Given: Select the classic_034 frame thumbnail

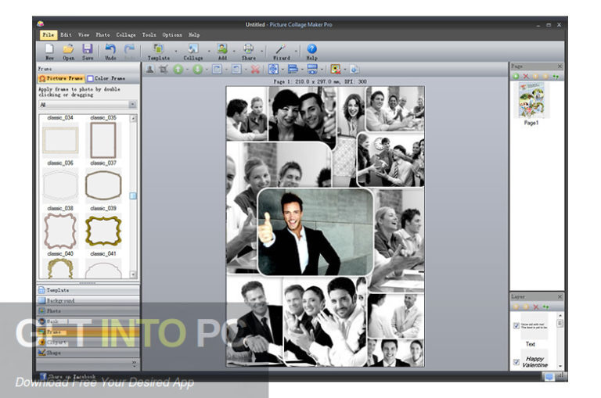Looking at the screenshot, I should (x=60, y=140).
